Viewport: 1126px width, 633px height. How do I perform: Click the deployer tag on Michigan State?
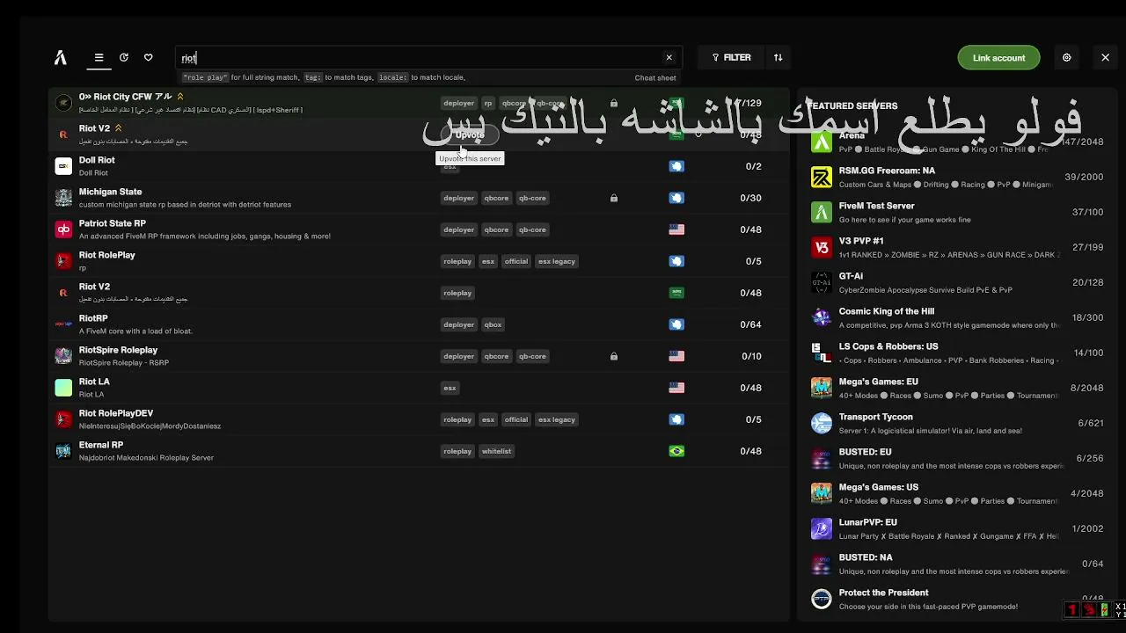pos(458,198)
